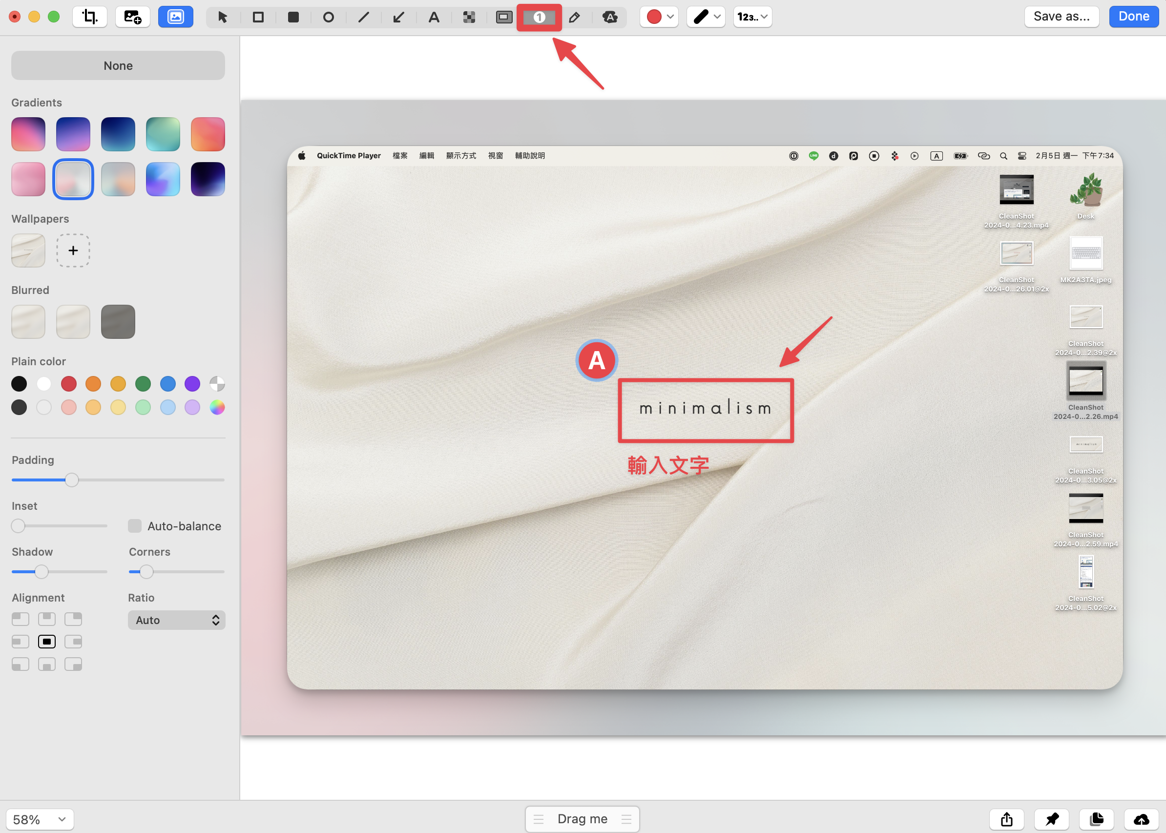Viewport: 1166px width, 833px height.
Task: Choose the Text tool
Action: click(x=434, y=18)
